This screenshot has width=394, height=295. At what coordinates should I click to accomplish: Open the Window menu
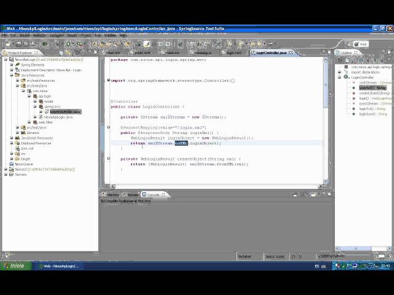click(x=110, y=36)
